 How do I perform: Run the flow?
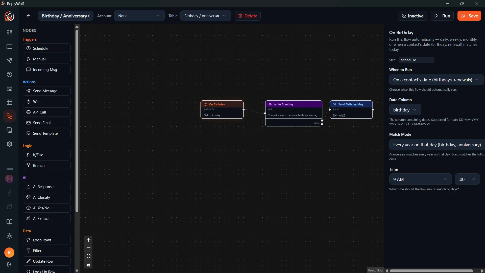click(x=442, y=16)
